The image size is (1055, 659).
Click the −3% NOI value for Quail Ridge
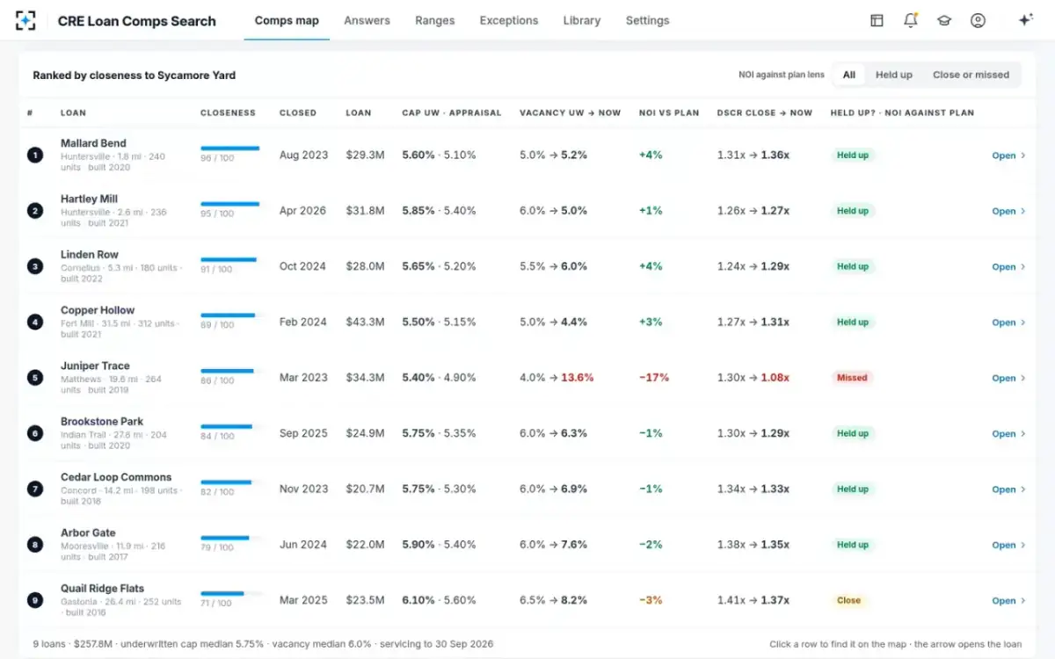tap(651, 600)
